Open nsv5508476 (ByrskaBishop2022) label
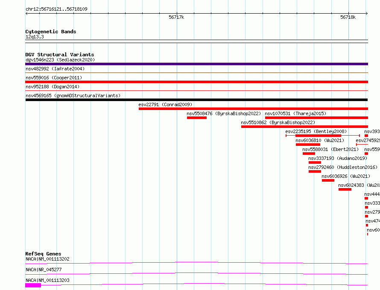The image size is (380, 290). tap(224, 113)
